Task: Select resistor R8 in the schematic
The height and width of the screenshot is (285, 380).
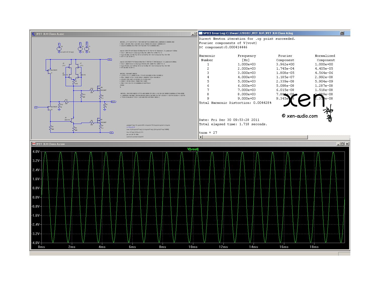Action: [x=101, y=97]
